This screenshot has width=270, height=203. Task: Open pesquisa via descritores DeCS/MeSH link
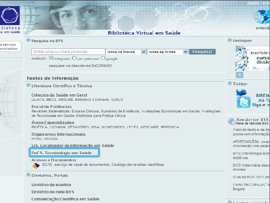(80, 66)
